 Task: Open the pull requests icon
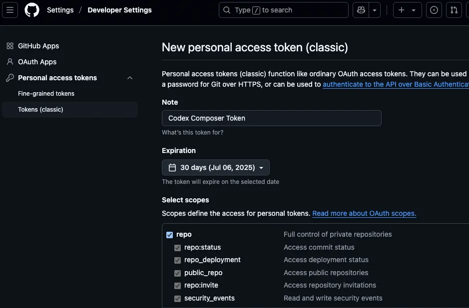[454, 10]
